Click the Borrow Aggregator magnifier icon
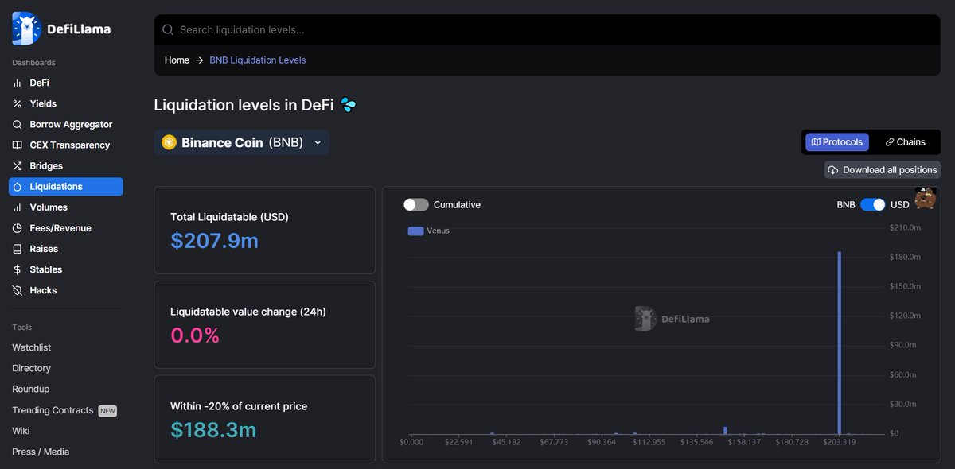This screenshot has height=469, width=955. tap(18, 125)
